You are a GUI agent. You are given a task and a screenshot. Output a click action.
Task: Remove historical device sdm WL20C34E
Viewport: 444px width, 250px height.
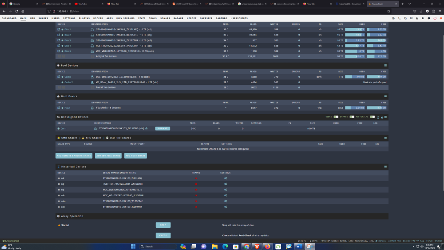tap(196, 201)
